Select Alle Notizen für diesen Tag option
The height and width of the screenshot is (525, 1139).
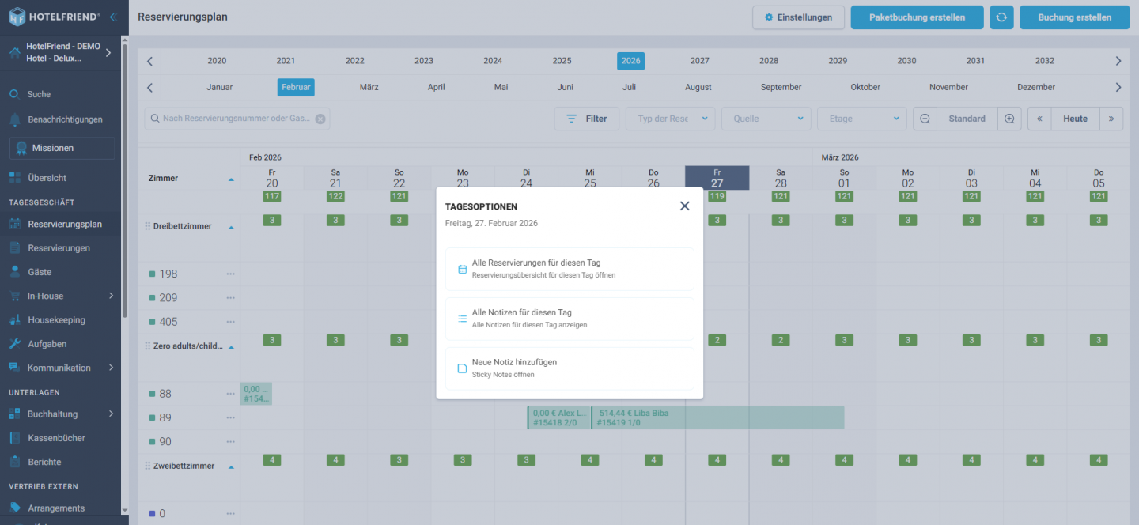(x=569, y=319)
